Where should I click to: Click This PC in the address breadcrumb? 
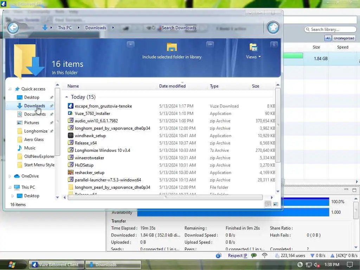tap(65, 27)
